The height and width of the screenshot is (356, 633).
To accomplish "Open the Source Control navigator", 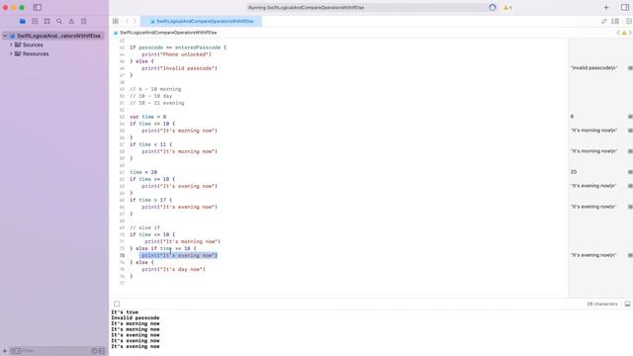I will pos(35,21).
